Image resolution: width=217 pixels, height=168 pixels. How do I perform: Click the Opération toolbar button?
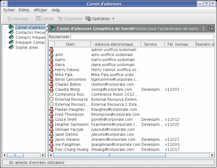point(98,18)
